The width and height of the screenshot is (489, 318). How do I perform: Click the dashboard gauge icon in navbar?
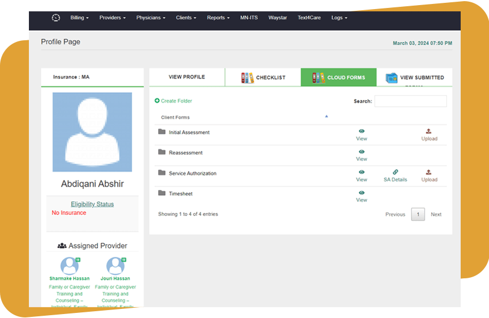(56, 18)
